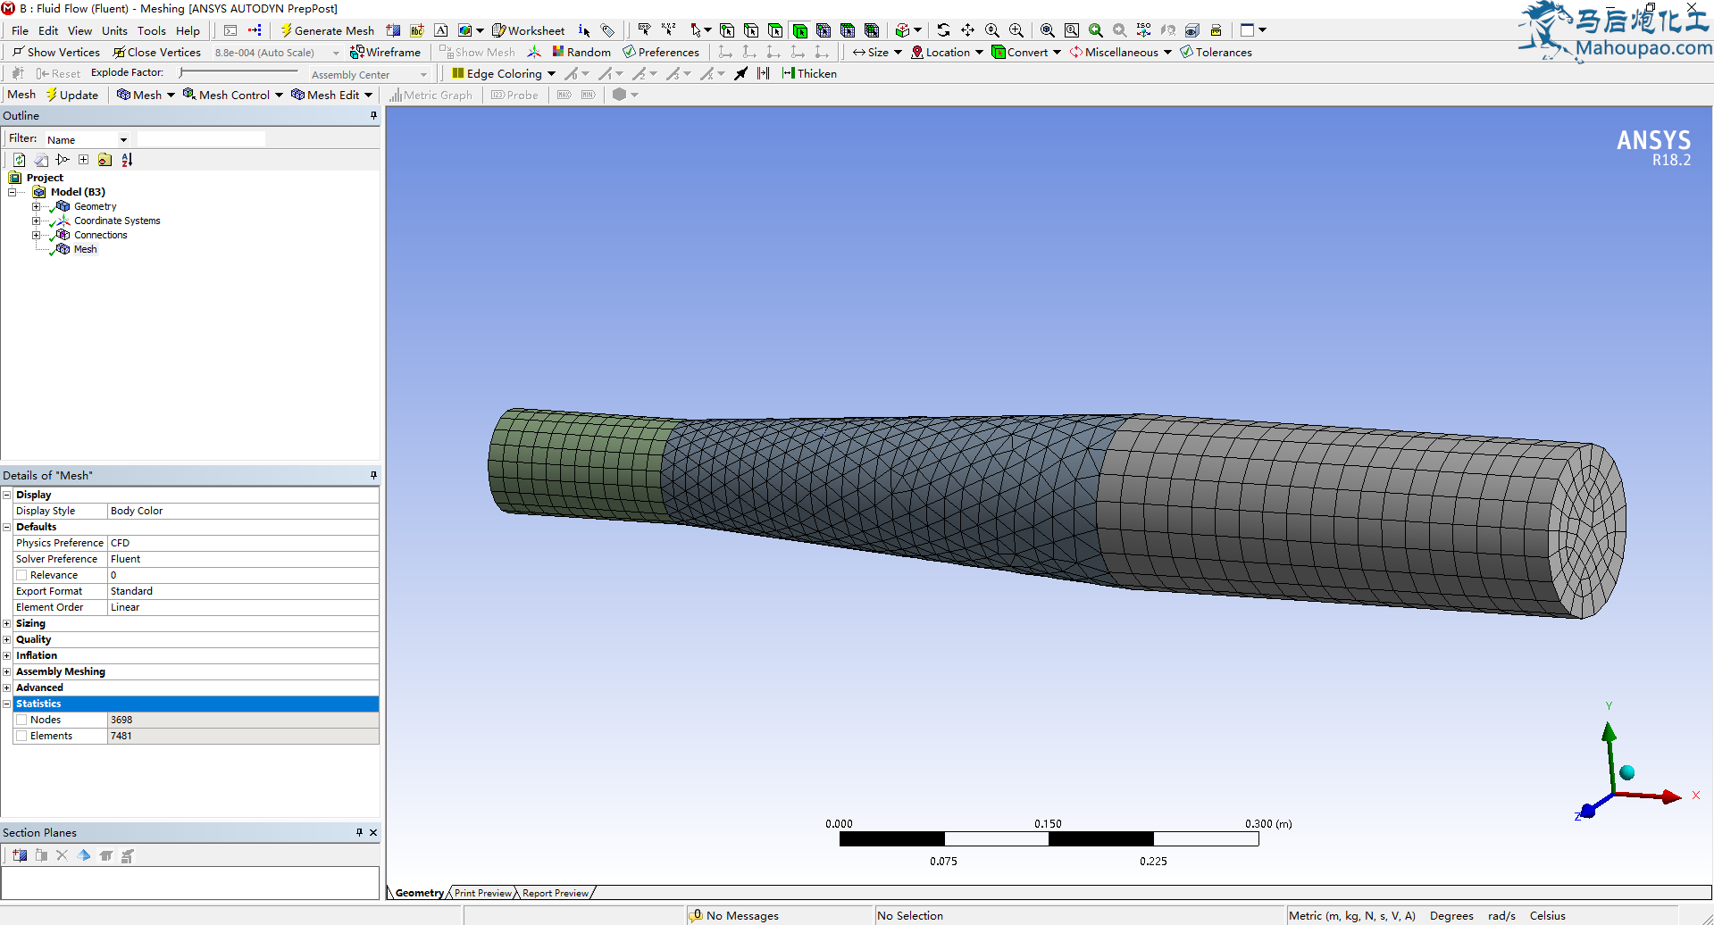This screenshot has height=925, width=1714.
Task: Click the New Section Plane icon
Action: coord(20,855)
